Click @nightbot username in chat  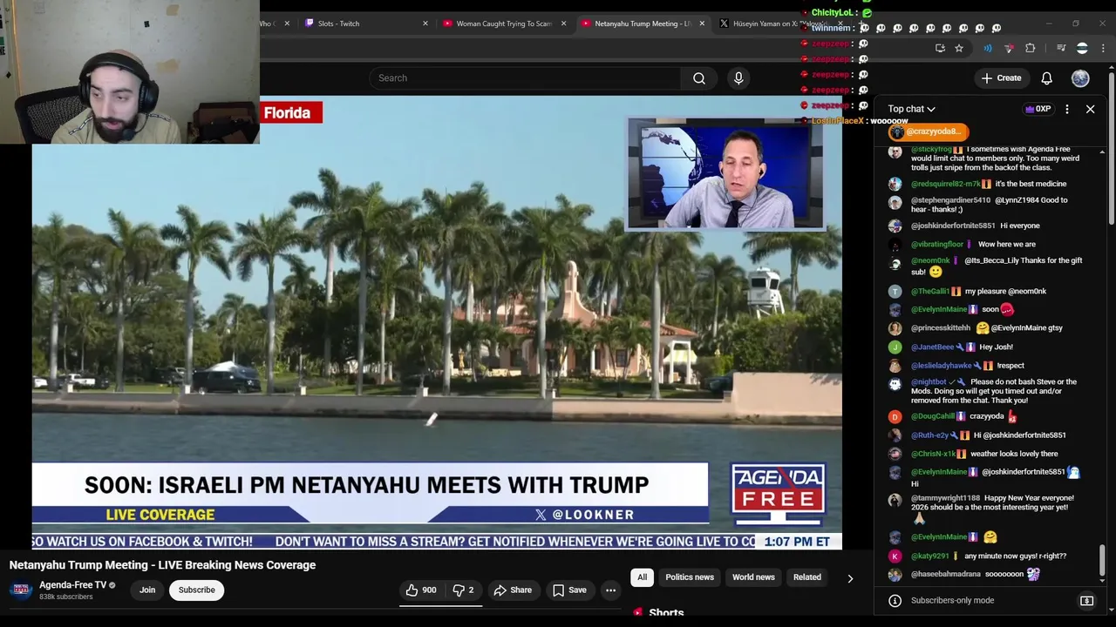(929, 381)
